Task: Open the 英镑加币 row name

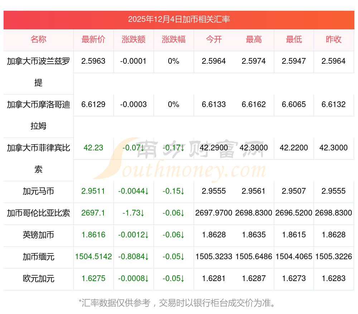Action: pyautogui.click(x=38, y=235)
